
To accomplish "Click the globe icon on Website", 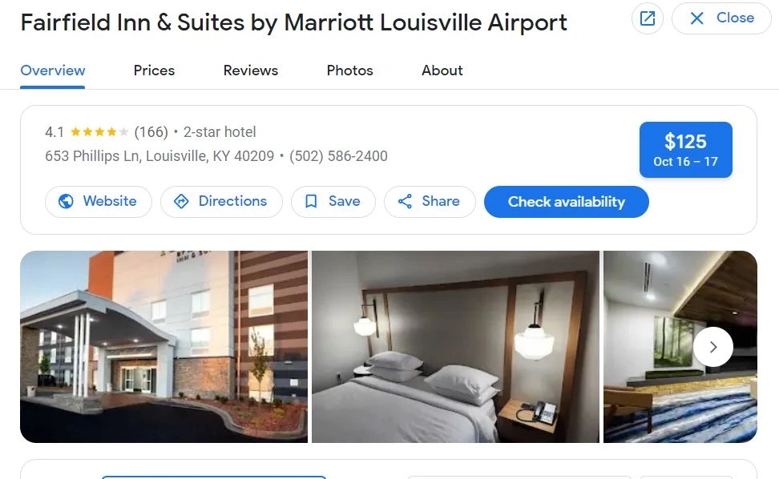I will pos(66,201).
